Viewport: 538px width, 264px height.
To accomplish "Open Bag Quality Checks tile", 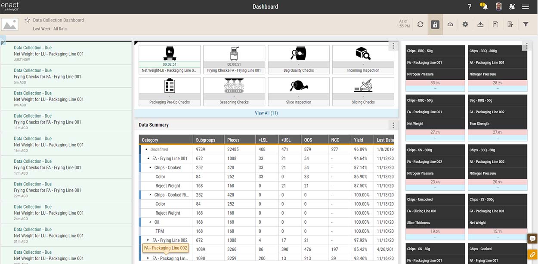I will pyautogui.click(x=299, y=59).
